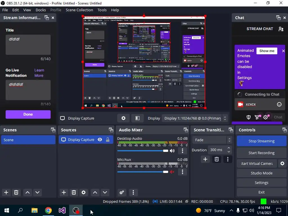The height and width of the screenshot is (216, 288).
Task: Open advanced audio properties gears
Action: [121, 192]
